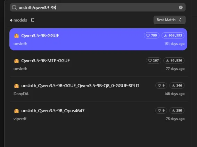197x147 pixels.
Task: Click the search magnifier icon
Action: click(14, 7)
